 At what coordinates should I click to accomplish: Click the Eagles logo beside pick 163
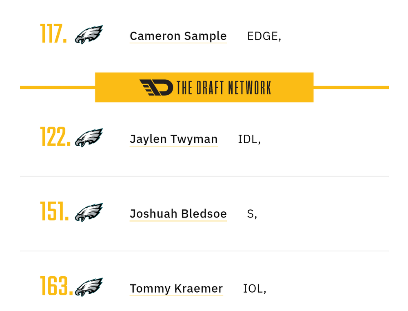click(89, 287)
